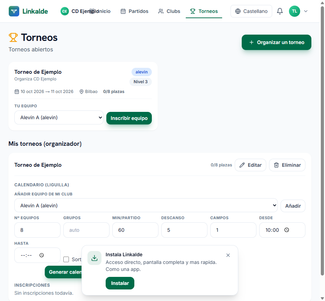The image size is (325, 301).
Task: Click the CD Ejemplo club name
Action: pos(85,11)
